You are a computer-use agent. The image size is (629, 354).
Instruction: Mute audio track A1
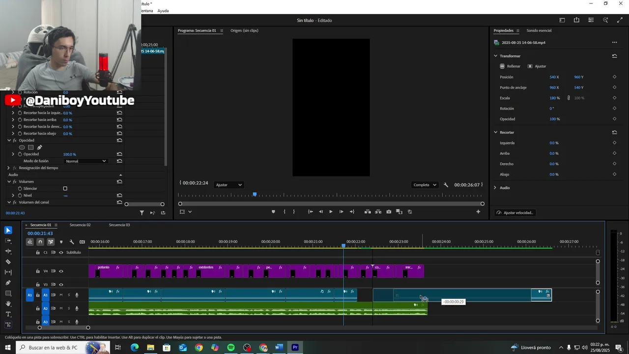tap(61, 295)
